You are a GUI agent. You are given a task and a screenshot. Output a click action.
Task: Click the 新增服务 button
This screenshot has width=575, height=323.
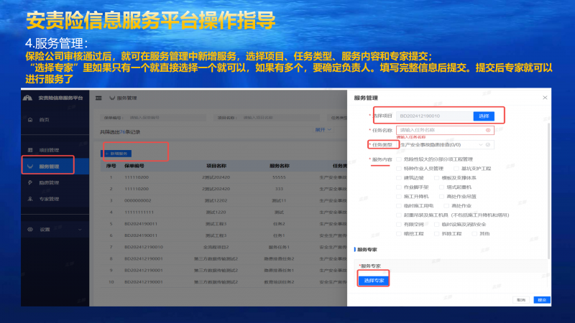tap(116, 154)
